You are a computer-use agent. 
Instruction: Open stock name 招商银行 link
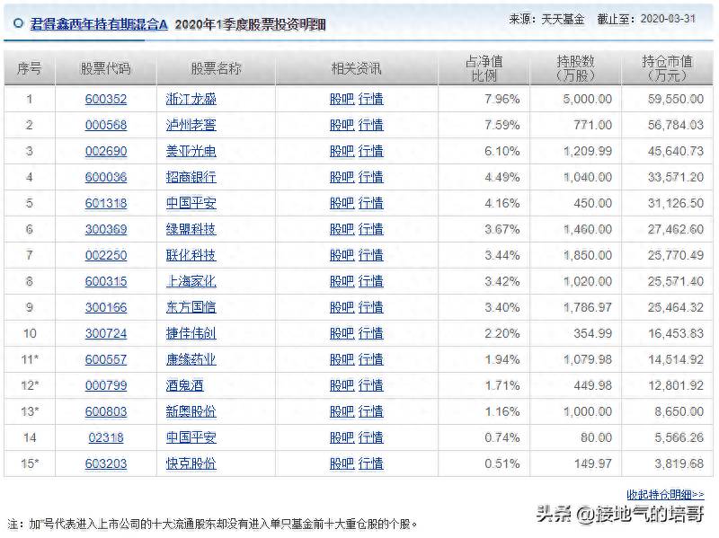coord(191,177)
